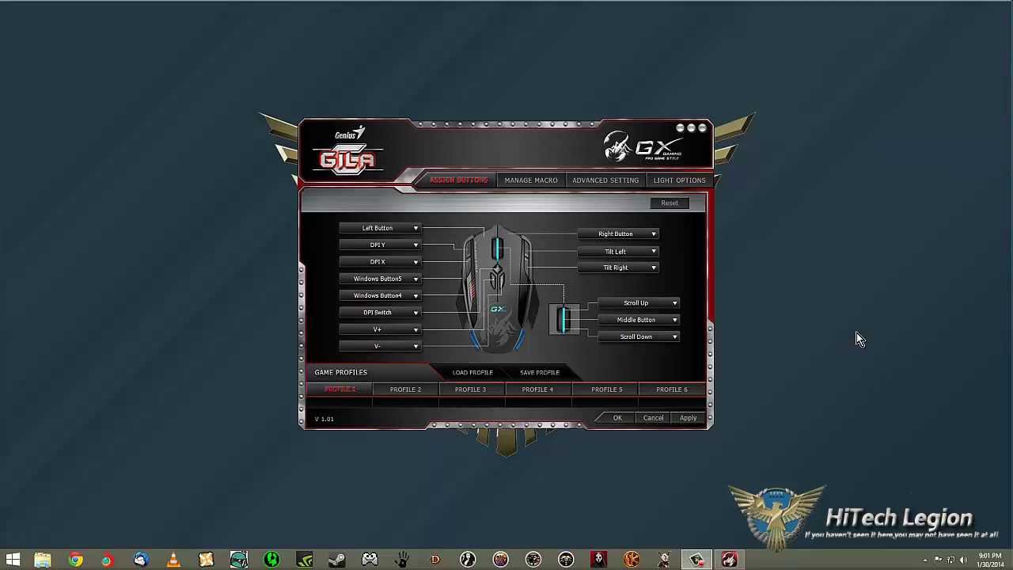1013x570 pixels.
Task: Expand the DPI Y assignment dropdown
Action: (x=379, y=245)
